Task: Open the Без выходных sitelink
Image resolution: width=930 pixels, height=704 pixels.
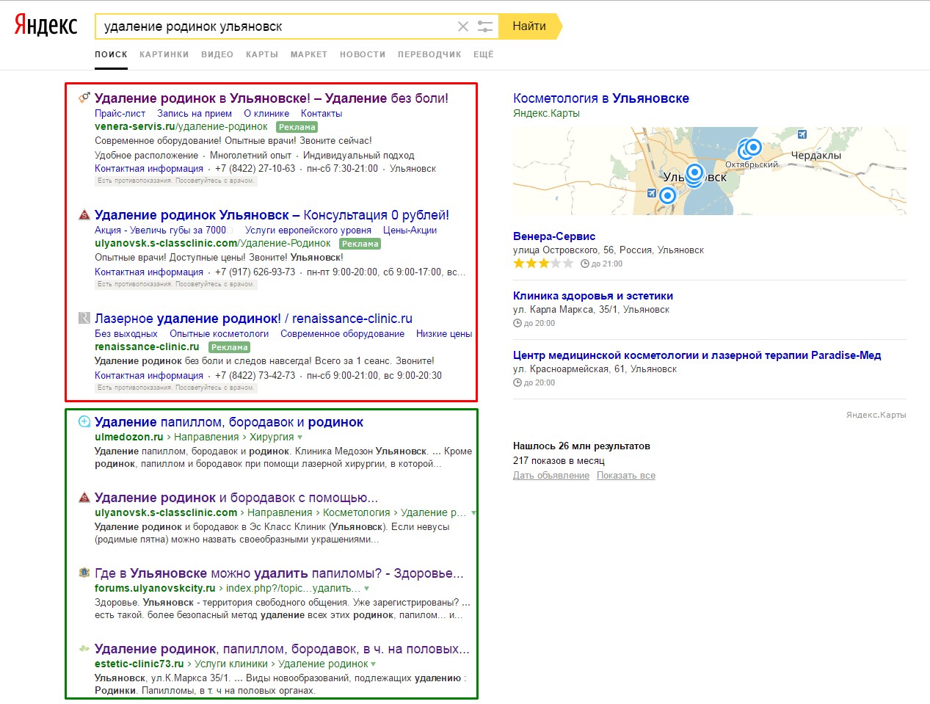Action: click(x=126, y=334)
